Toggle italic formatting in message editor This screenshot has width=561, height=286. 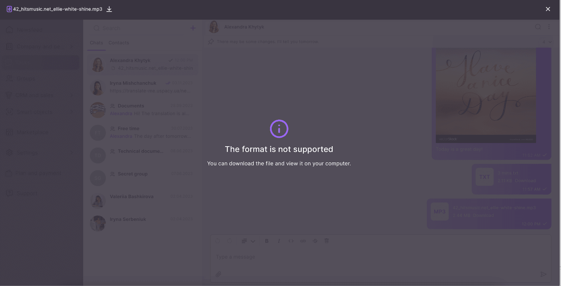pos(279,241)
